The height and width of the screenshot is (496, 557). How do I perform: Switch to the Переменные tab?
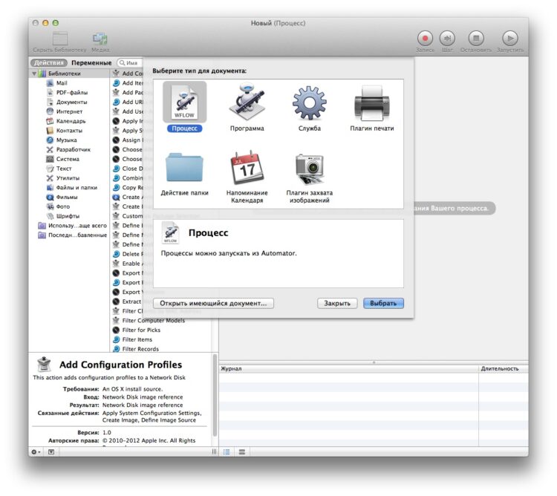[91, 63]
